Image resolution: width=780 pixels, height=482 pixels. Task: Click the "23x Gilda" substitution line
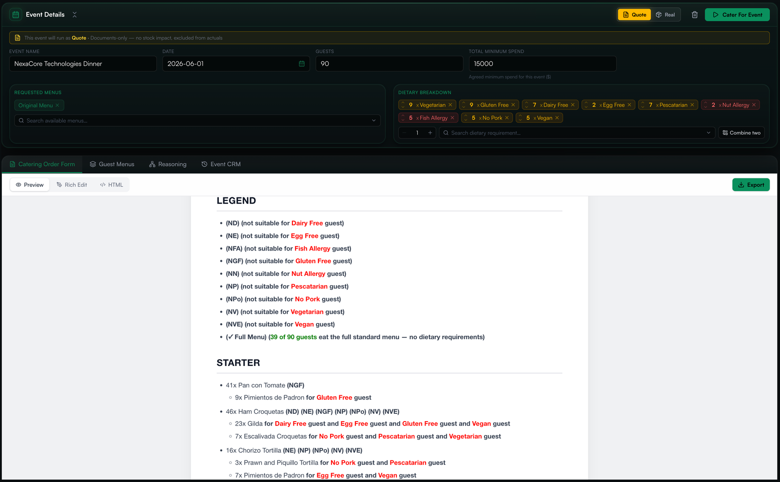click(x=372, y=424)
